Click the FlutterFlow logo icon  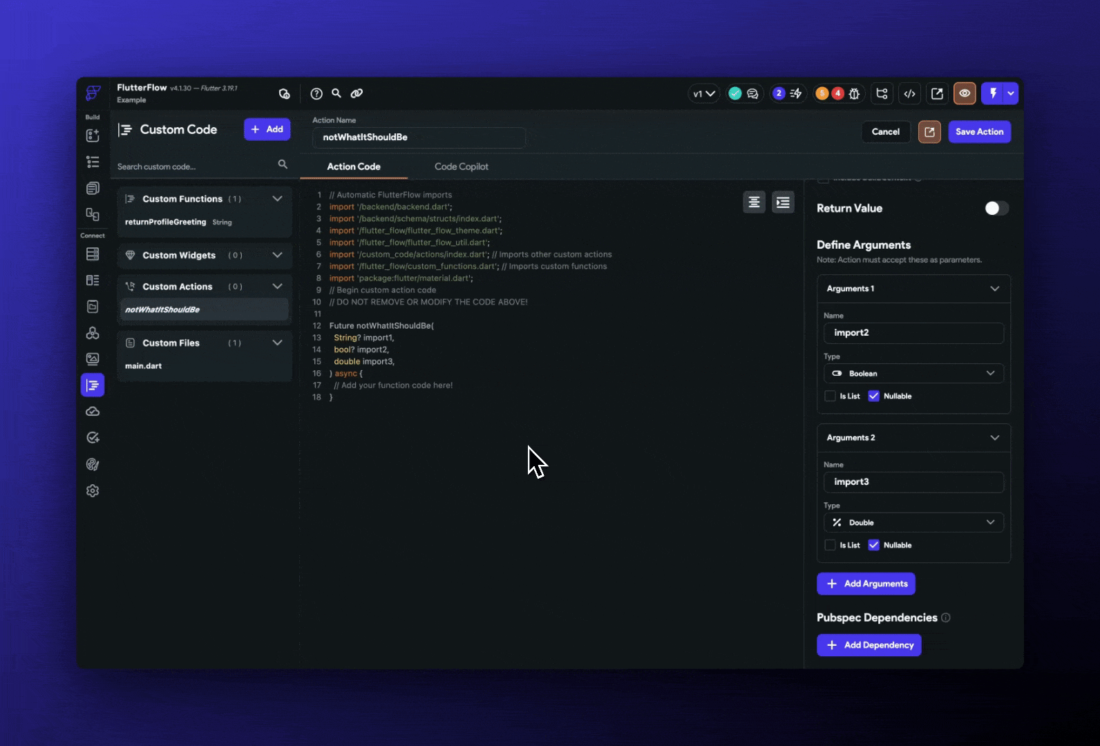(93, 93)
